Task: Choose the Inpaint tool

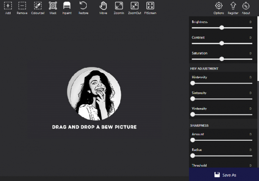Action: 67,8
